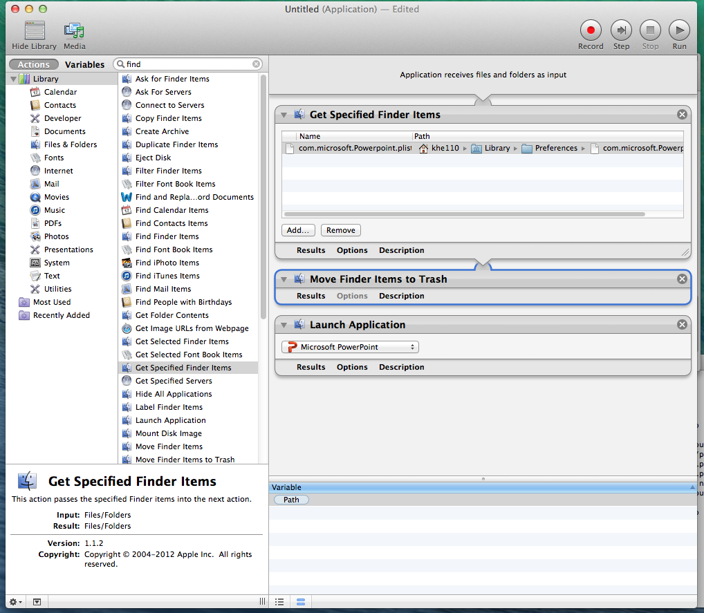
Task: Switch the library to the Variables view
Action: (x=84, y=64)
